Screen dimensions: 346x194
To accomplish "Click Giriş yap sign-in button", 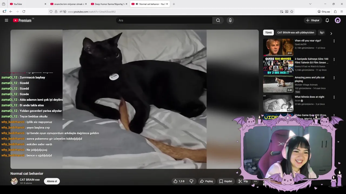I will coord(324,12).
